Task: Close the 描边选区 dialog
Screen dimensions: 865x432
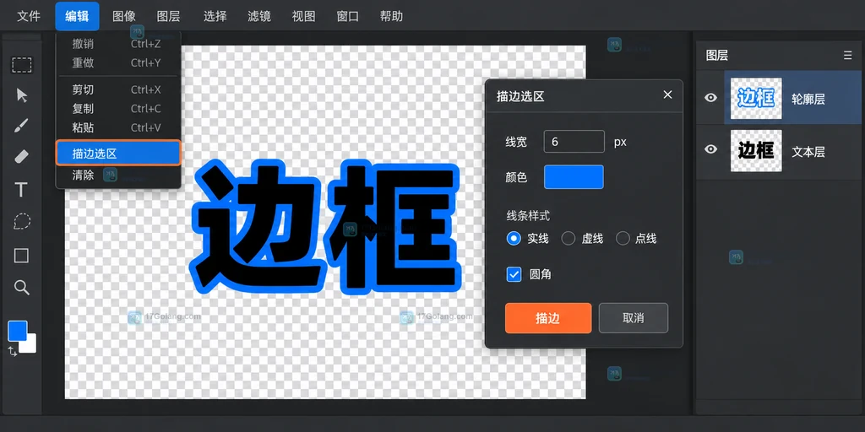Action: tap(667, 94)
